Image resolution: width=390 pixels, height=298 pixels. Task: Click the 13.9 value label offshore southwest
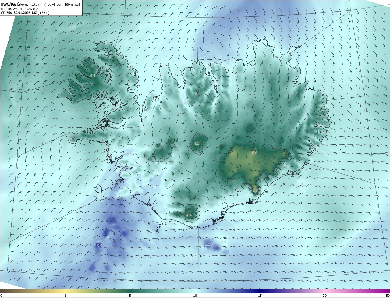[x=98, y=246]
